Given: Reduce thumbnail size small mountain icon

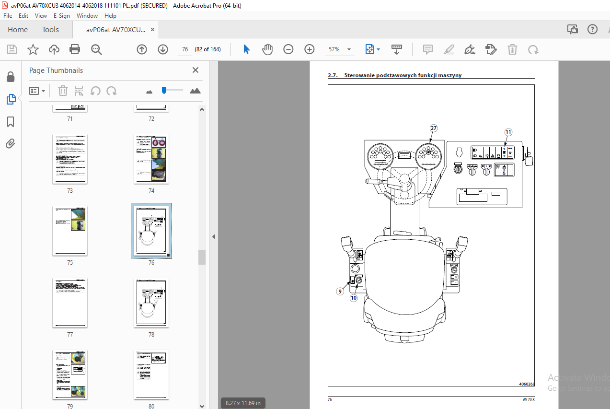Looking at the screenshot, I should point(149,92).
